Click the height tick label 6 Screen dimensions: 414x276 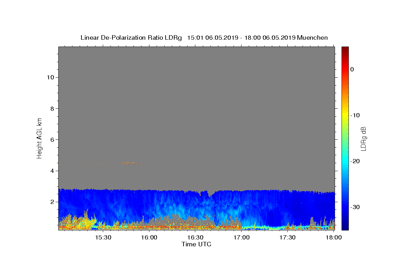click(52, 139)
